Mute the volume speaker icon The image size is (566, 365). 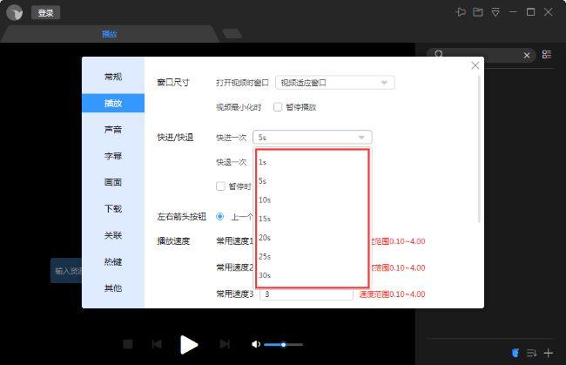[255, 345]
